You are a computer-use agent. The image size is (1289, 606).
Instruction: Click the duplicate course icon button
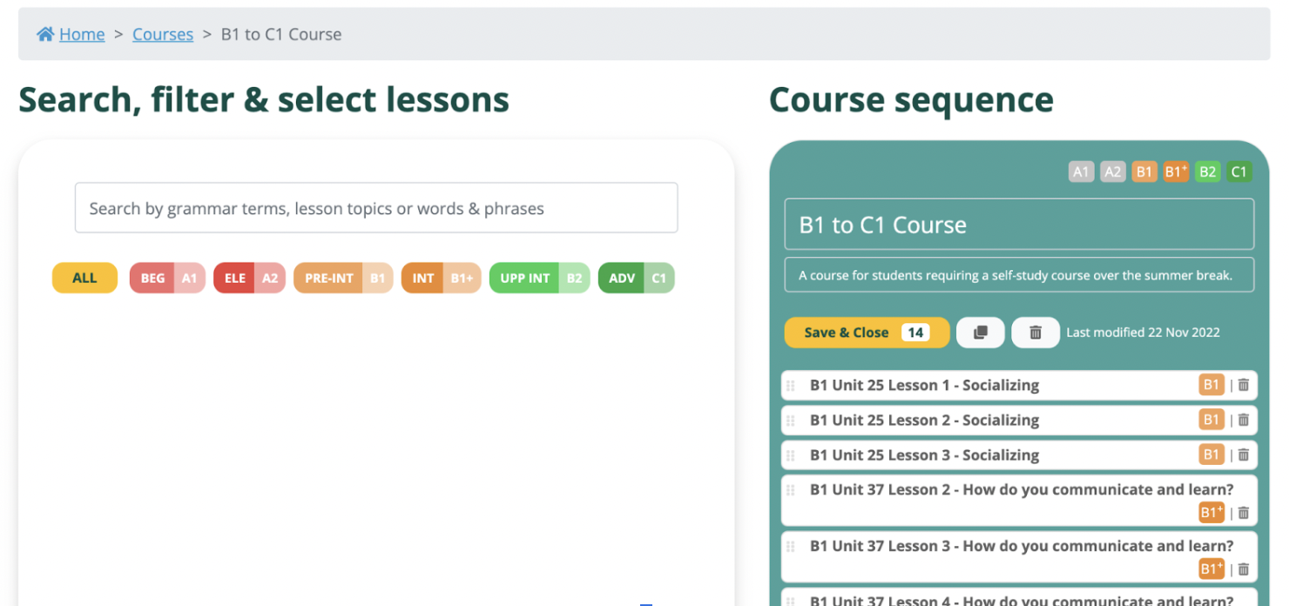click(x=980, y=333)
